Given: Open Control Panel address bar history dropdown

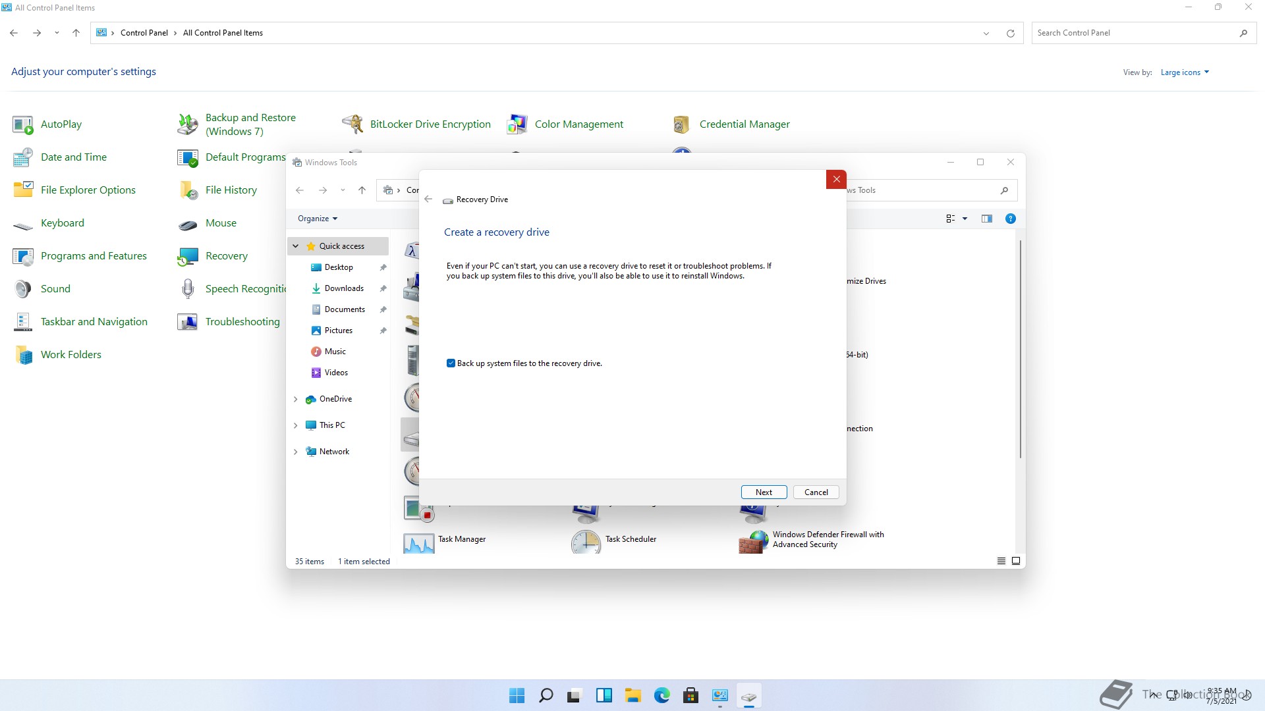Looking at the screenshot, I should pos(986,33).
